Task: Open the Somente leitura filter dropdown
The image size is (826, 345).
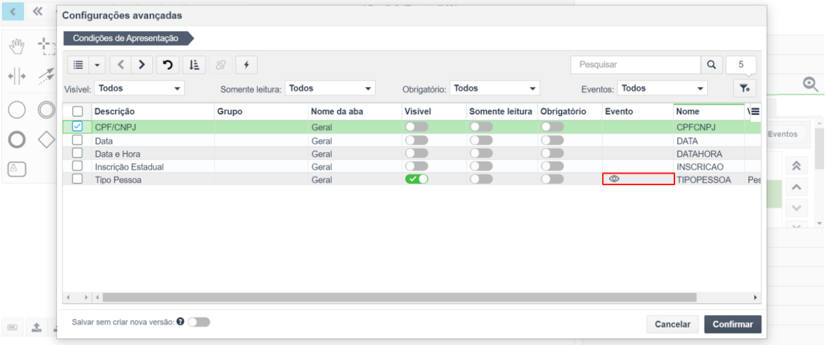Action: (x=330, y=88)
